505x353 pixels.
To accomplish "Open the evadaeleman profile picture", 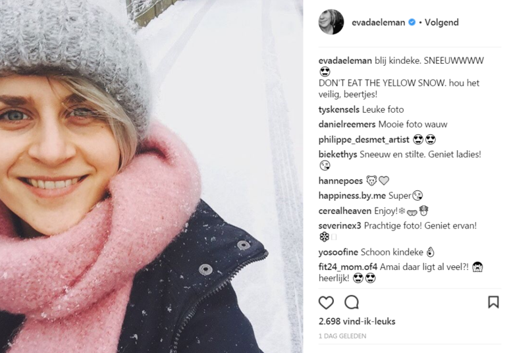I will (x=331, y=22).
